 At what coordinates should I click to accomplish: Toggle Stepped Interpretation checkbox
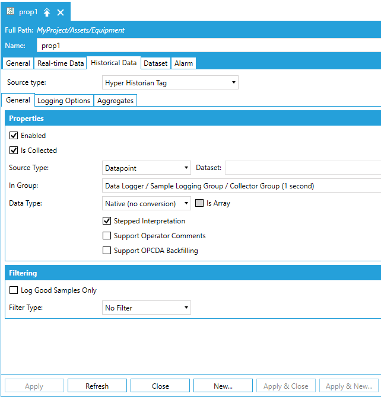pyautogui.click(x=107, y=221)
